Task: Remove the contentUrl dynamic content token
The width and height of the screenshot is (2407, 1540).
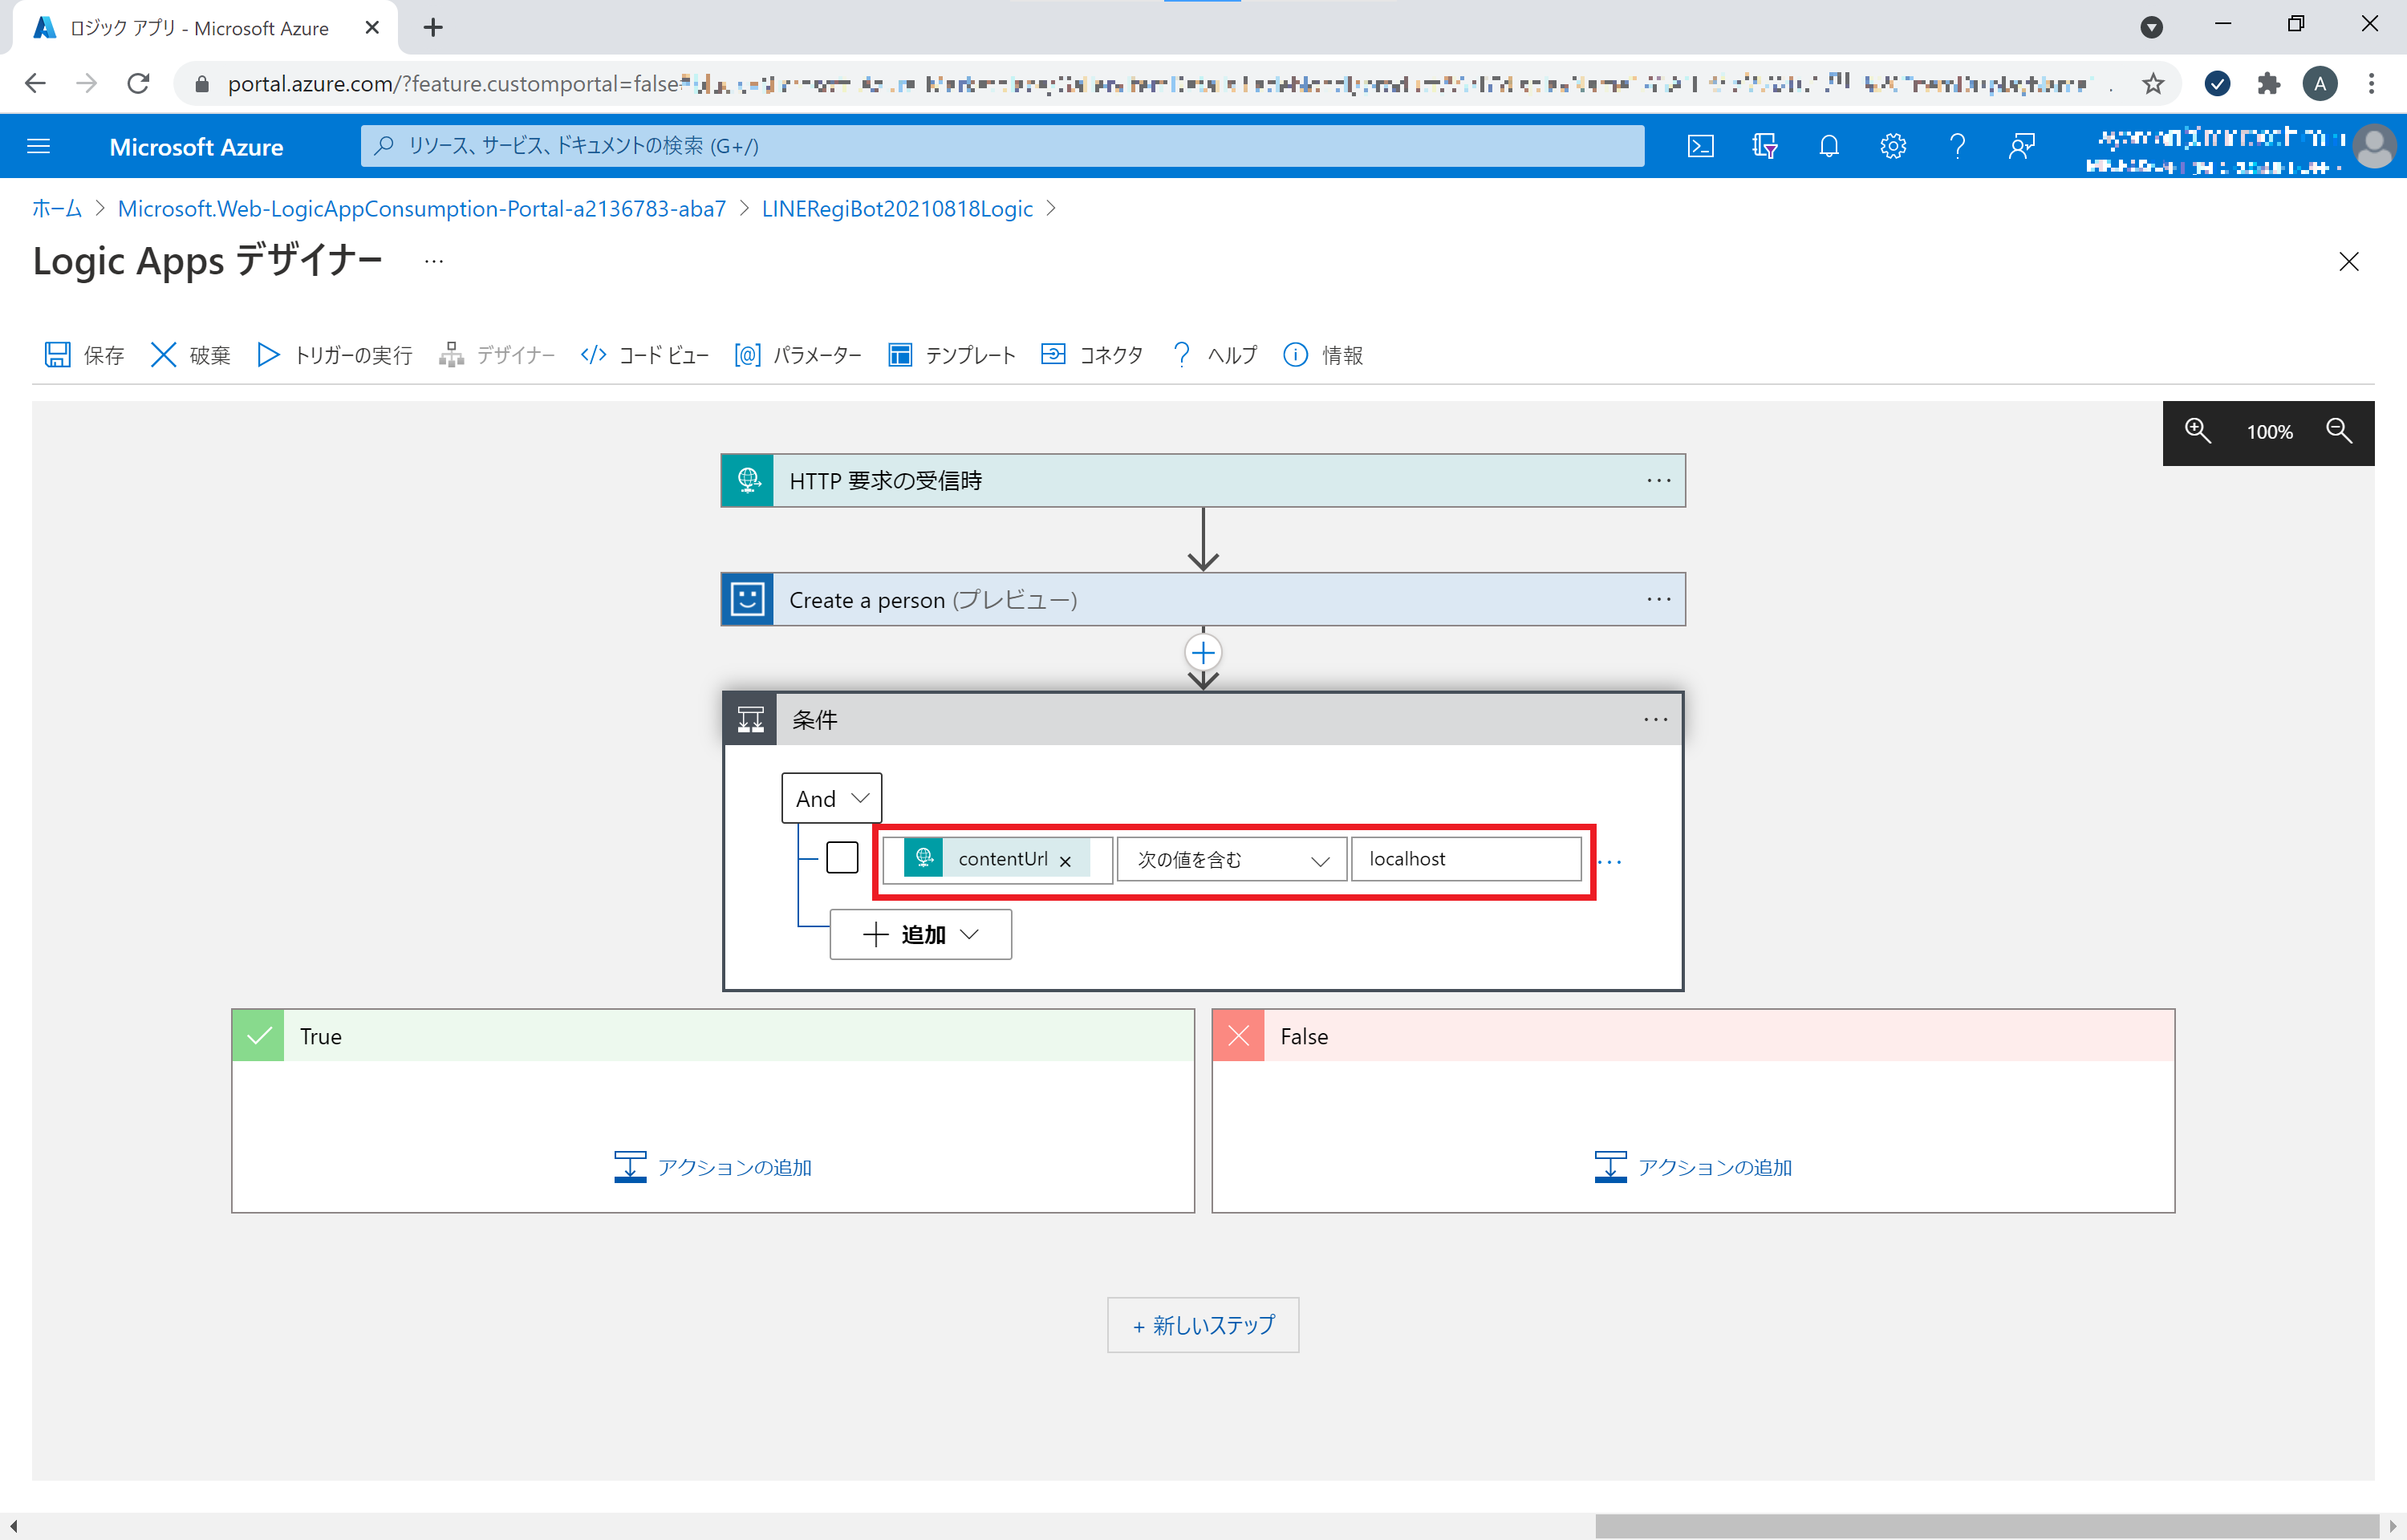Action: tap(1066, 858)
